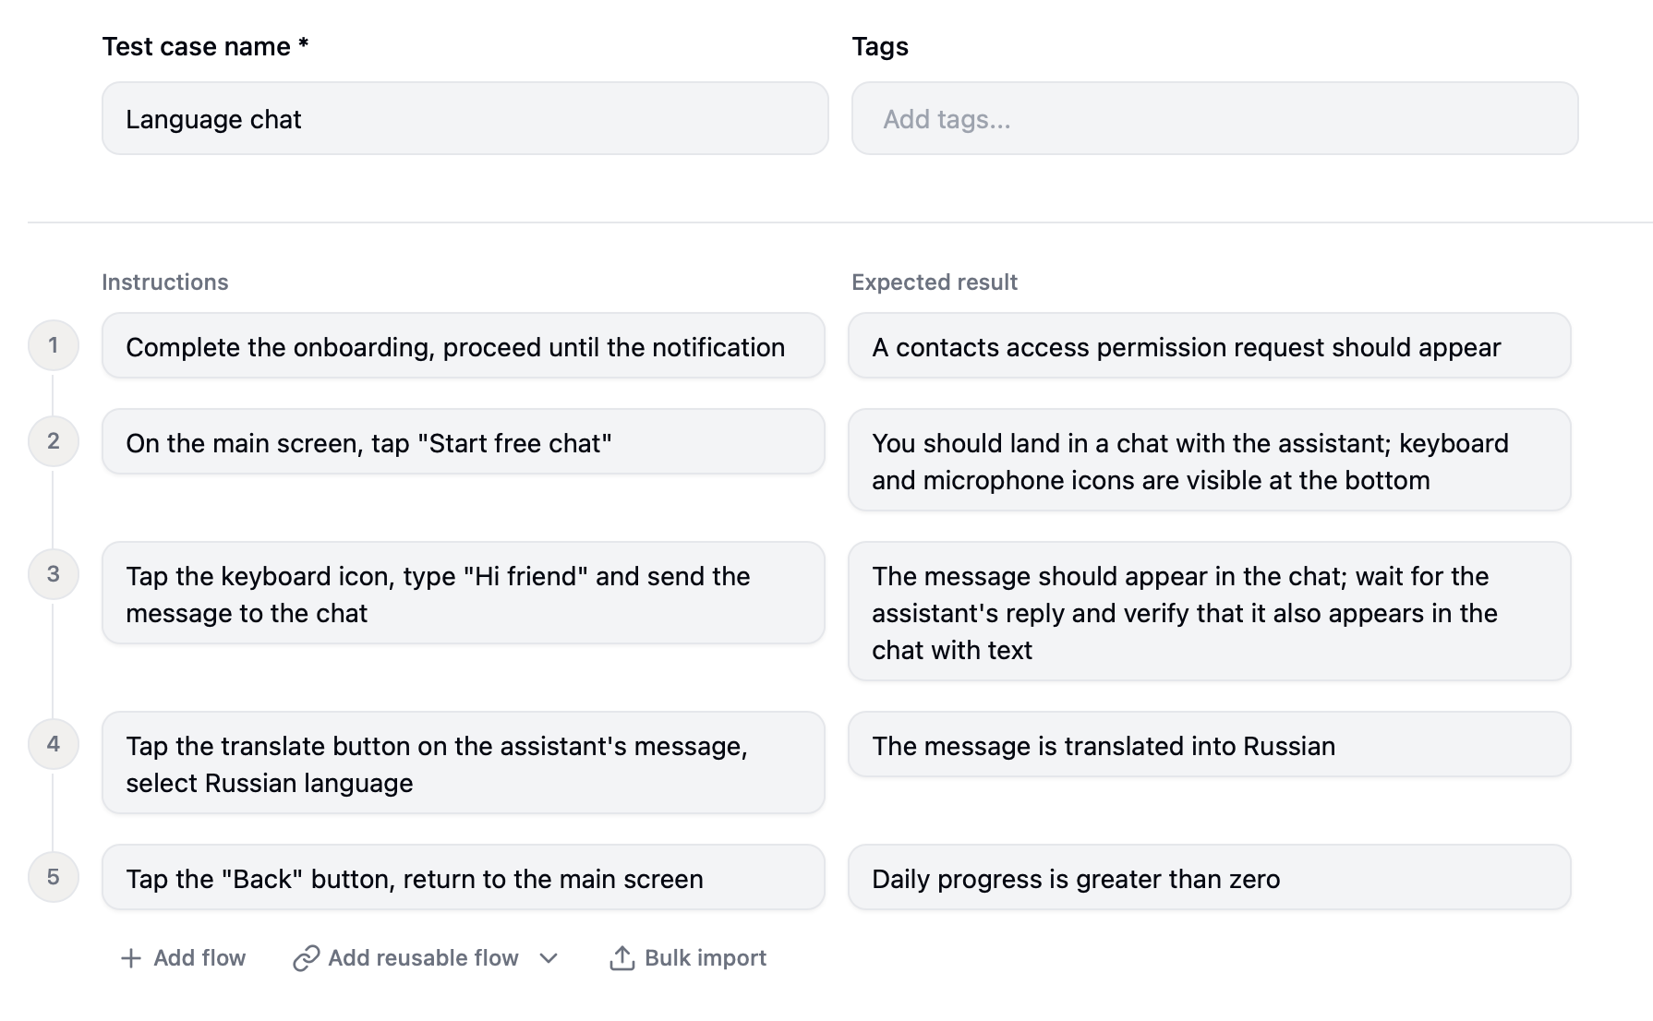Edit the Test case name field 'Language chat'
The image size is (1653, 1021).
465,118
